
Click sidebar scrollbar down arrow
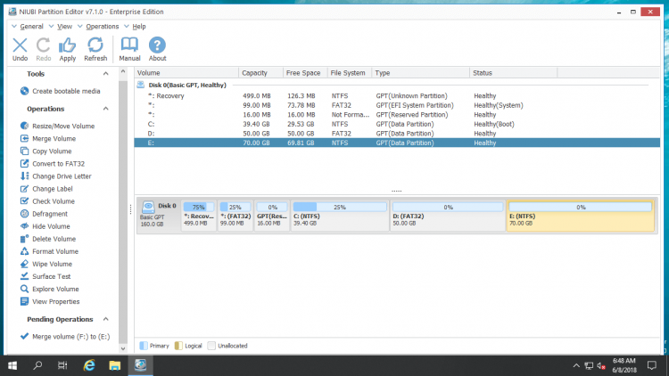click(123, 348)
